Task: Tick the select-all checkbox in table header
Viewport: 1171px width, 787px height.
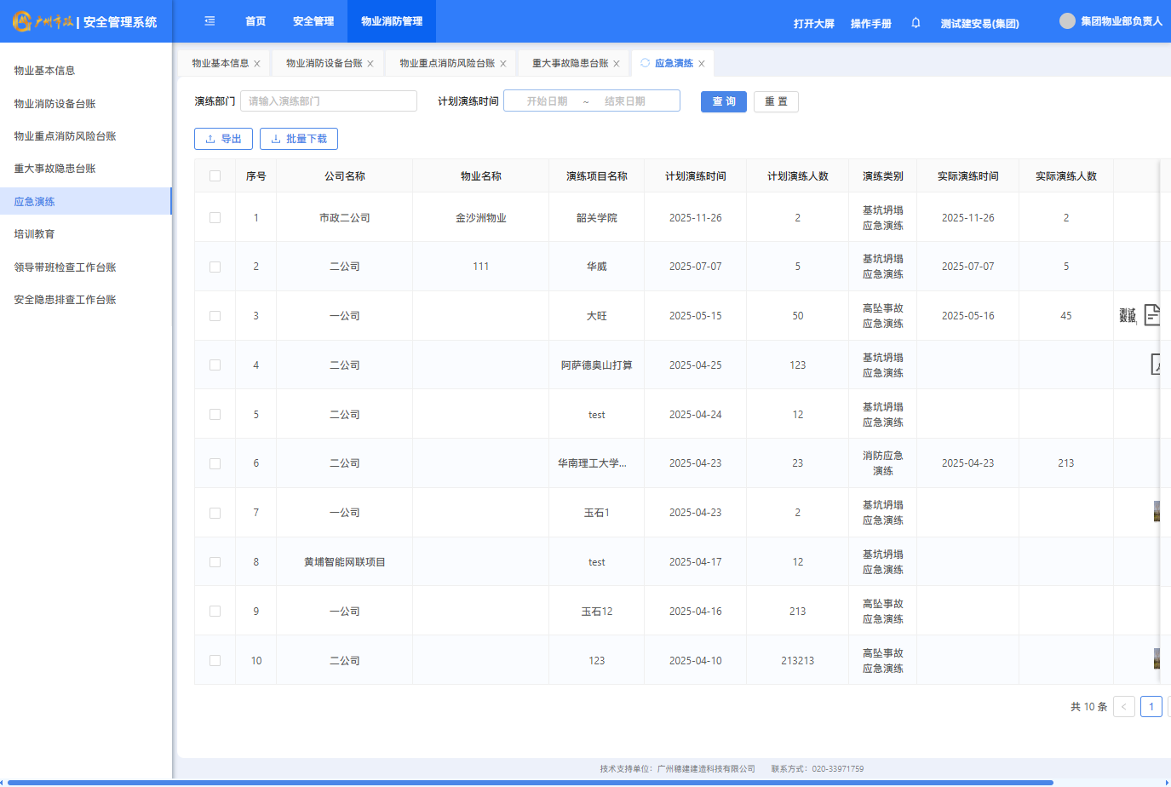Action: 215,176
